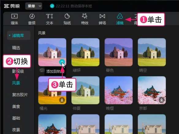Open the 文本 text tab

(50, 19)
